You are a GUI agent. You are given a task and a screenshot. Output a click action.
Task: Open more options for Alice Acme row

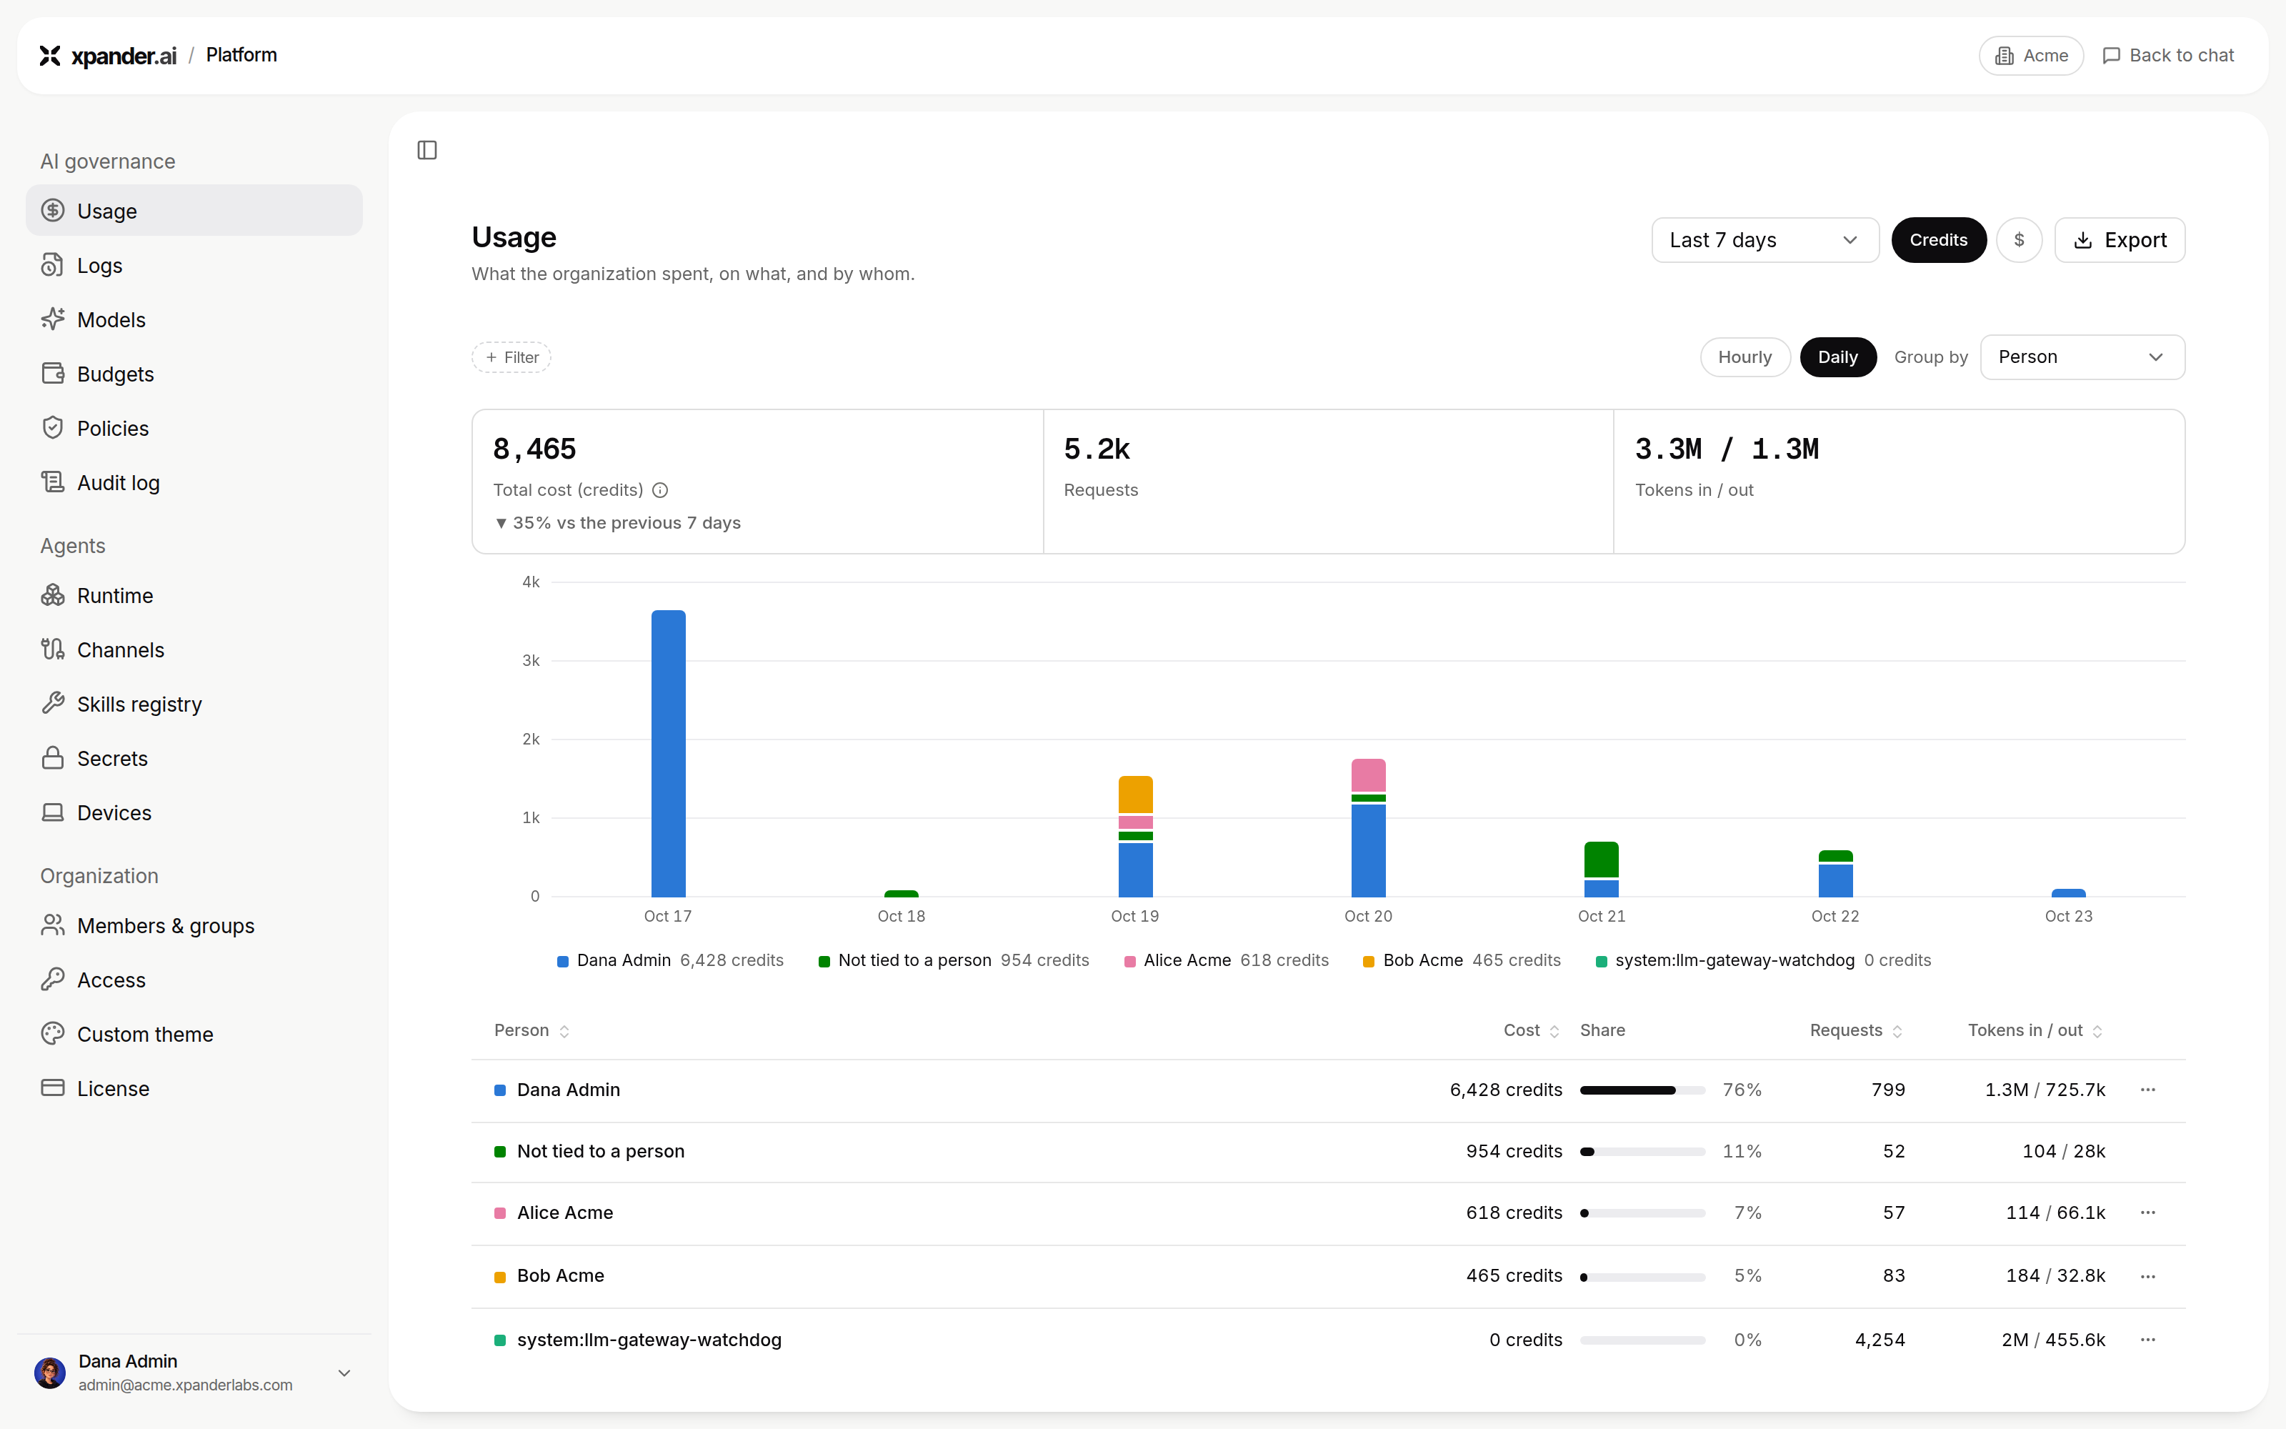click(x=2147, y=1213)
